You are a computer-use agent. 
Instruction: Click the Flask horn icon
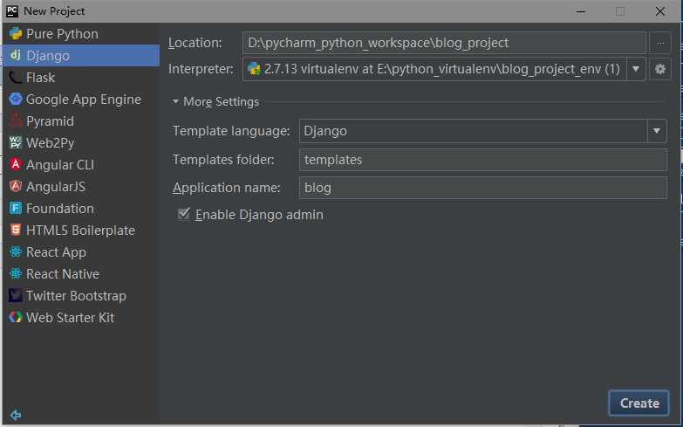[x=16, y=78]
